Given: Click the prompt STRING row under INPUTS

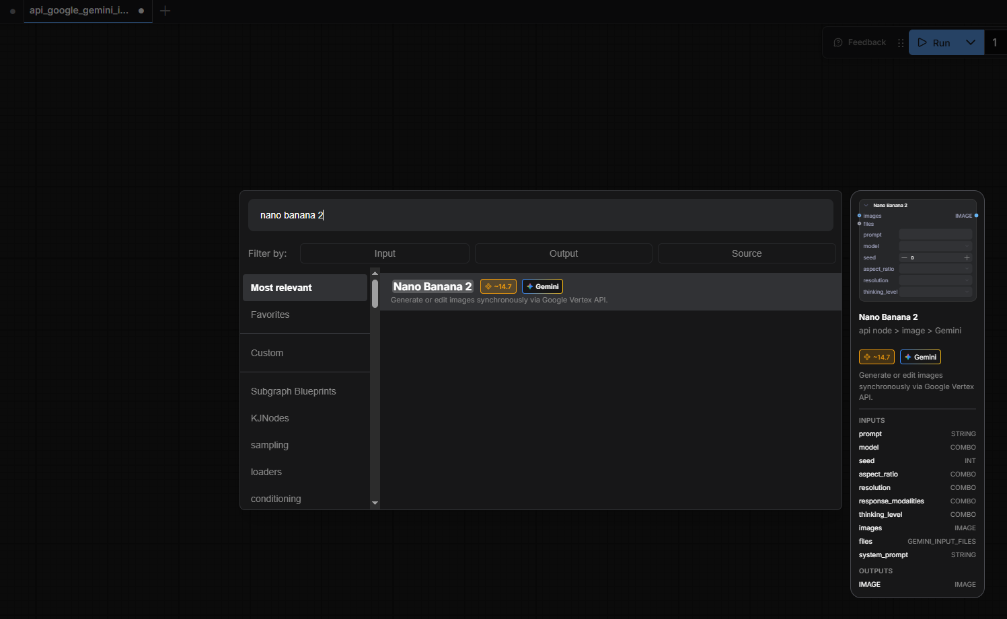Looking at the screenshot, I should click(918, 434).
